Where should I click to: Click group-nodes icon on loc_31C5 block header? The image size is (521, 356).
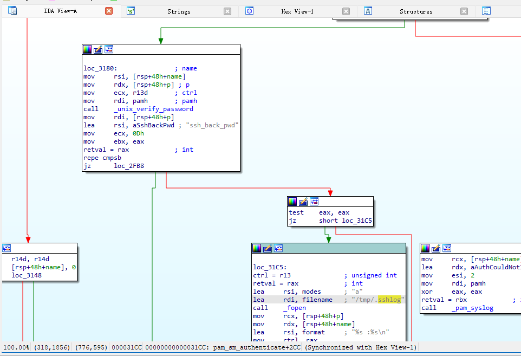278,248
